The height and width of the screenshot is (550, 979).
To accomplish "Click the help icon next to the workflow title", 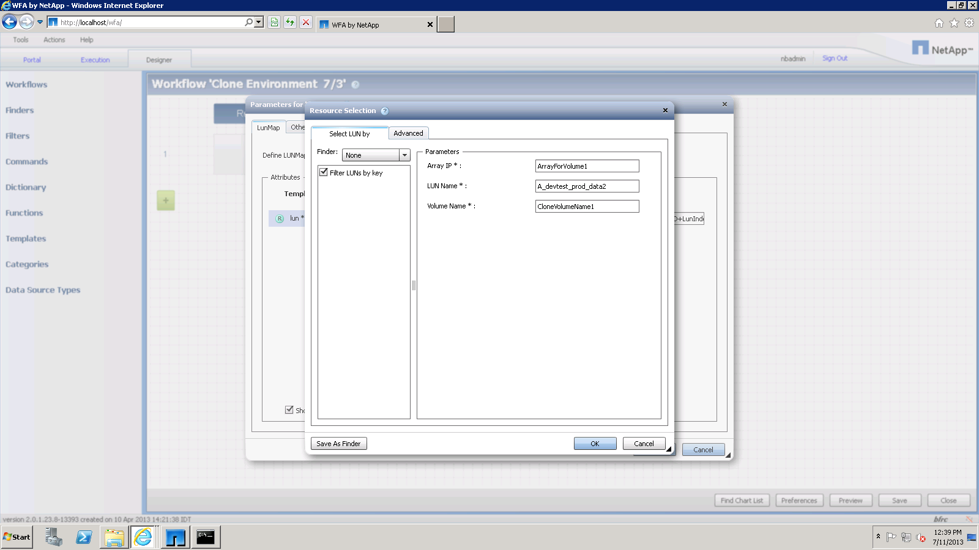I will pos(355,85).
